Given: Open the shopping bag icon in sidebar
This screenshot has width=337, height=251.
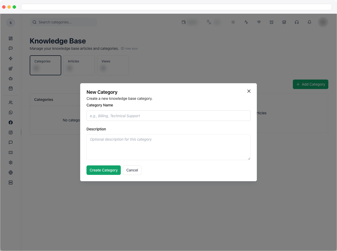Looking at the screenshot, I should 11,88.
